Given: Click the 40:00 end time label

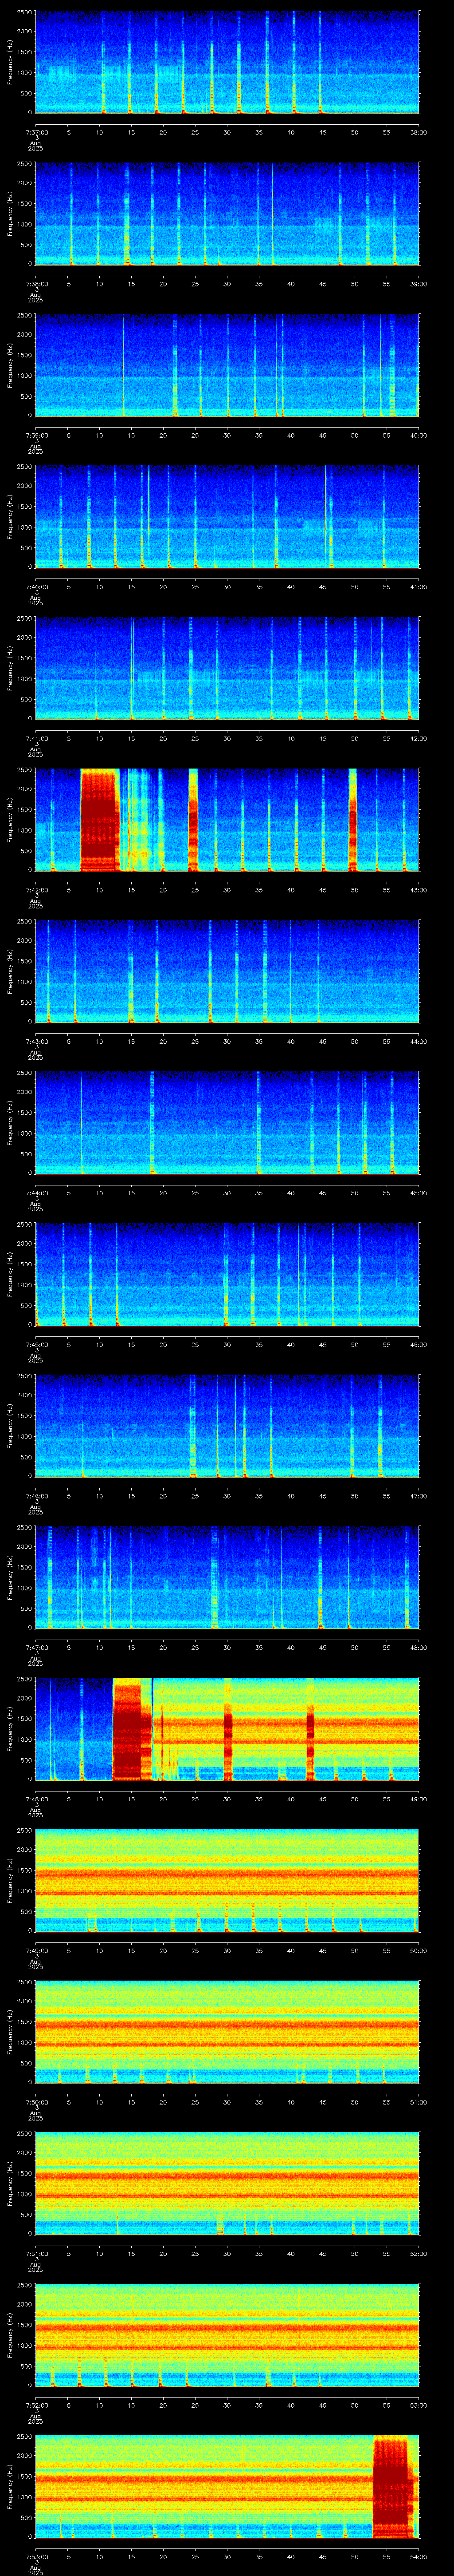Looking at the screenshot, I should pyautogui.click(x=419, y=435).
